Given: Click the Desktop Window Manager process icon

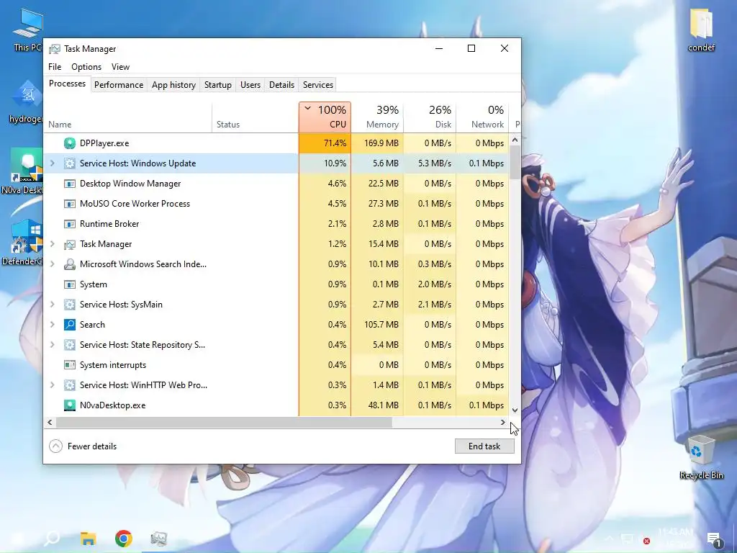Looking at the screenshot, I should 70,184.
